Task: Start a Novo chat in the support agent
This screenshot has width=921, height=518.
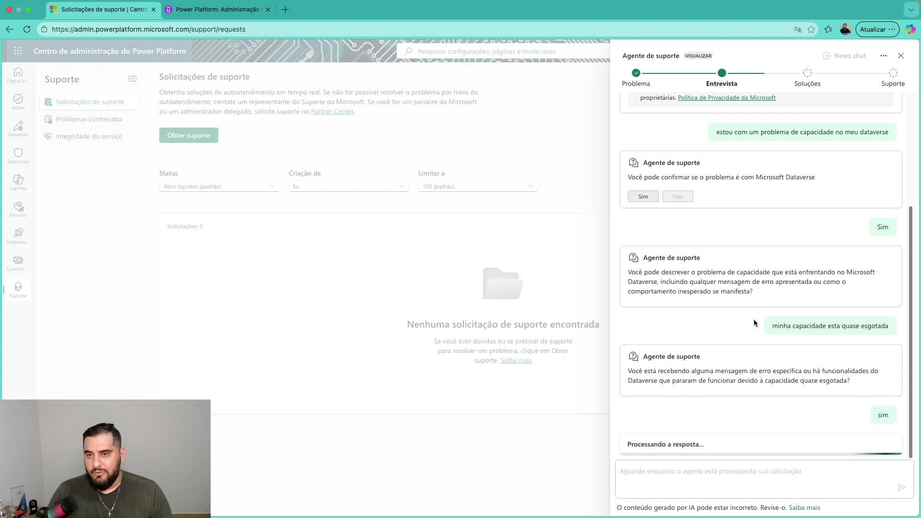Action: coord(844,56)
